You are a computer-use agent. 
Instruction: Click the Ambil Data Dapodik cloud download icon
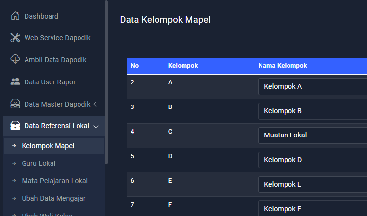coord(15,60)
